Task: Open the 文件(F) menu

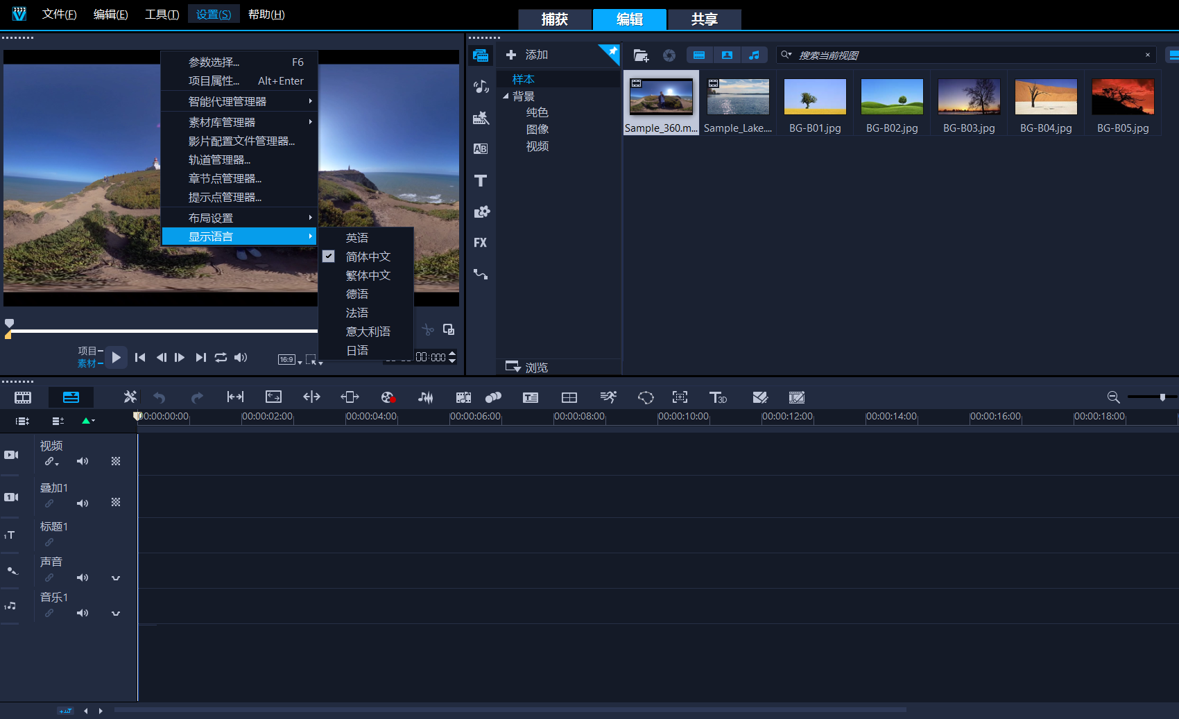Action: pos(59,14)
